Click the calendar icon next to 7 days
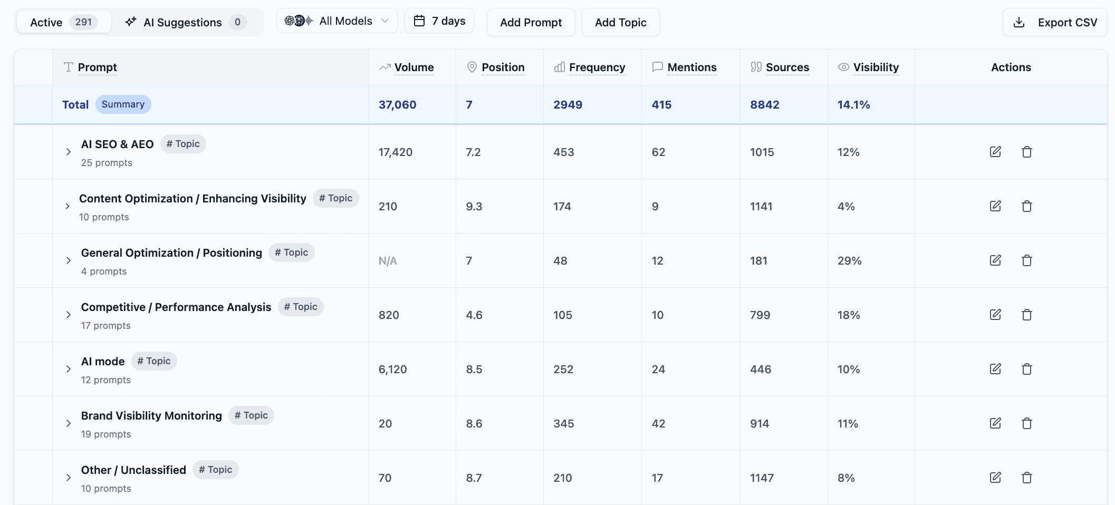Image resolution: width=1115 pixels, height=505 pixels. click(x=420, y=20)
